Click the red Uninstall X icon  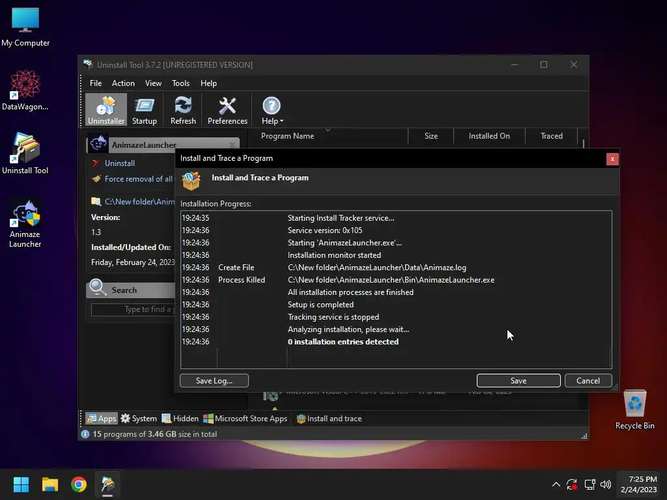point(96,163)
